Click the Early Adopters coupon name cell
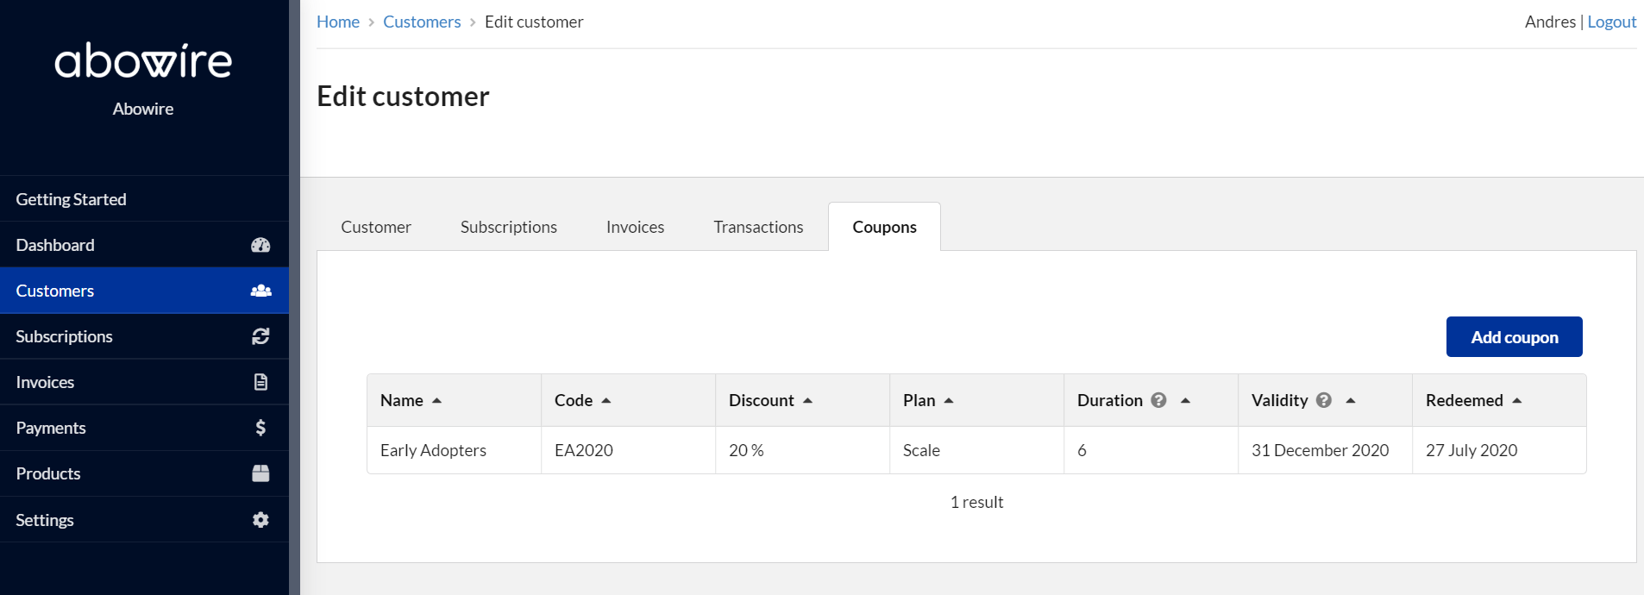This screenshot has height=595, width=1644. click(454, 450)
